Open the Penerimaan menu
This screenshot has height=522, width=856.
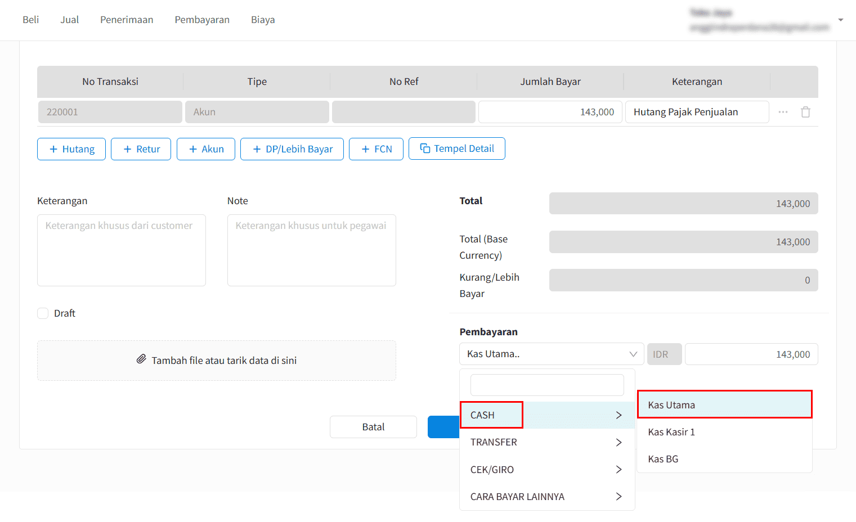tap(127, 20)
